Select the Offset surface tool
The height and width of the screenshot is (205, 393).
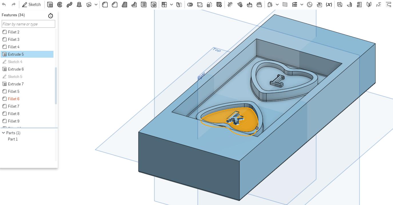(x=270, y=5)
